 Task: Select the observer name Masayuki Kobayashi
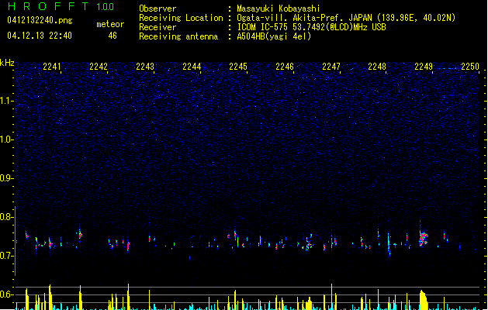point(279,9)
